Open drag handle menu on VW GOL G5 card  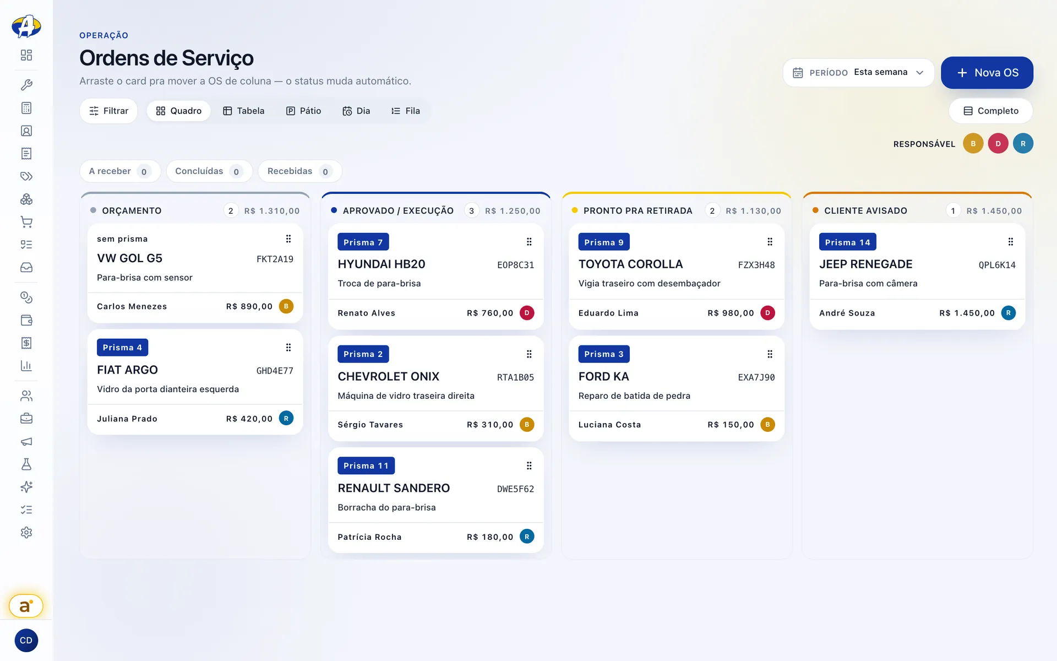point(288,239)
